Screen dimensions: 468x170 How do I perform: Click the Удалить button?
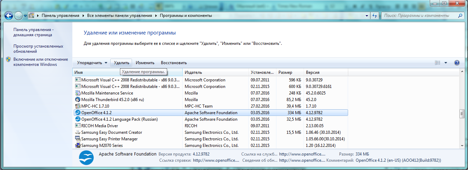tap(121, 63)
